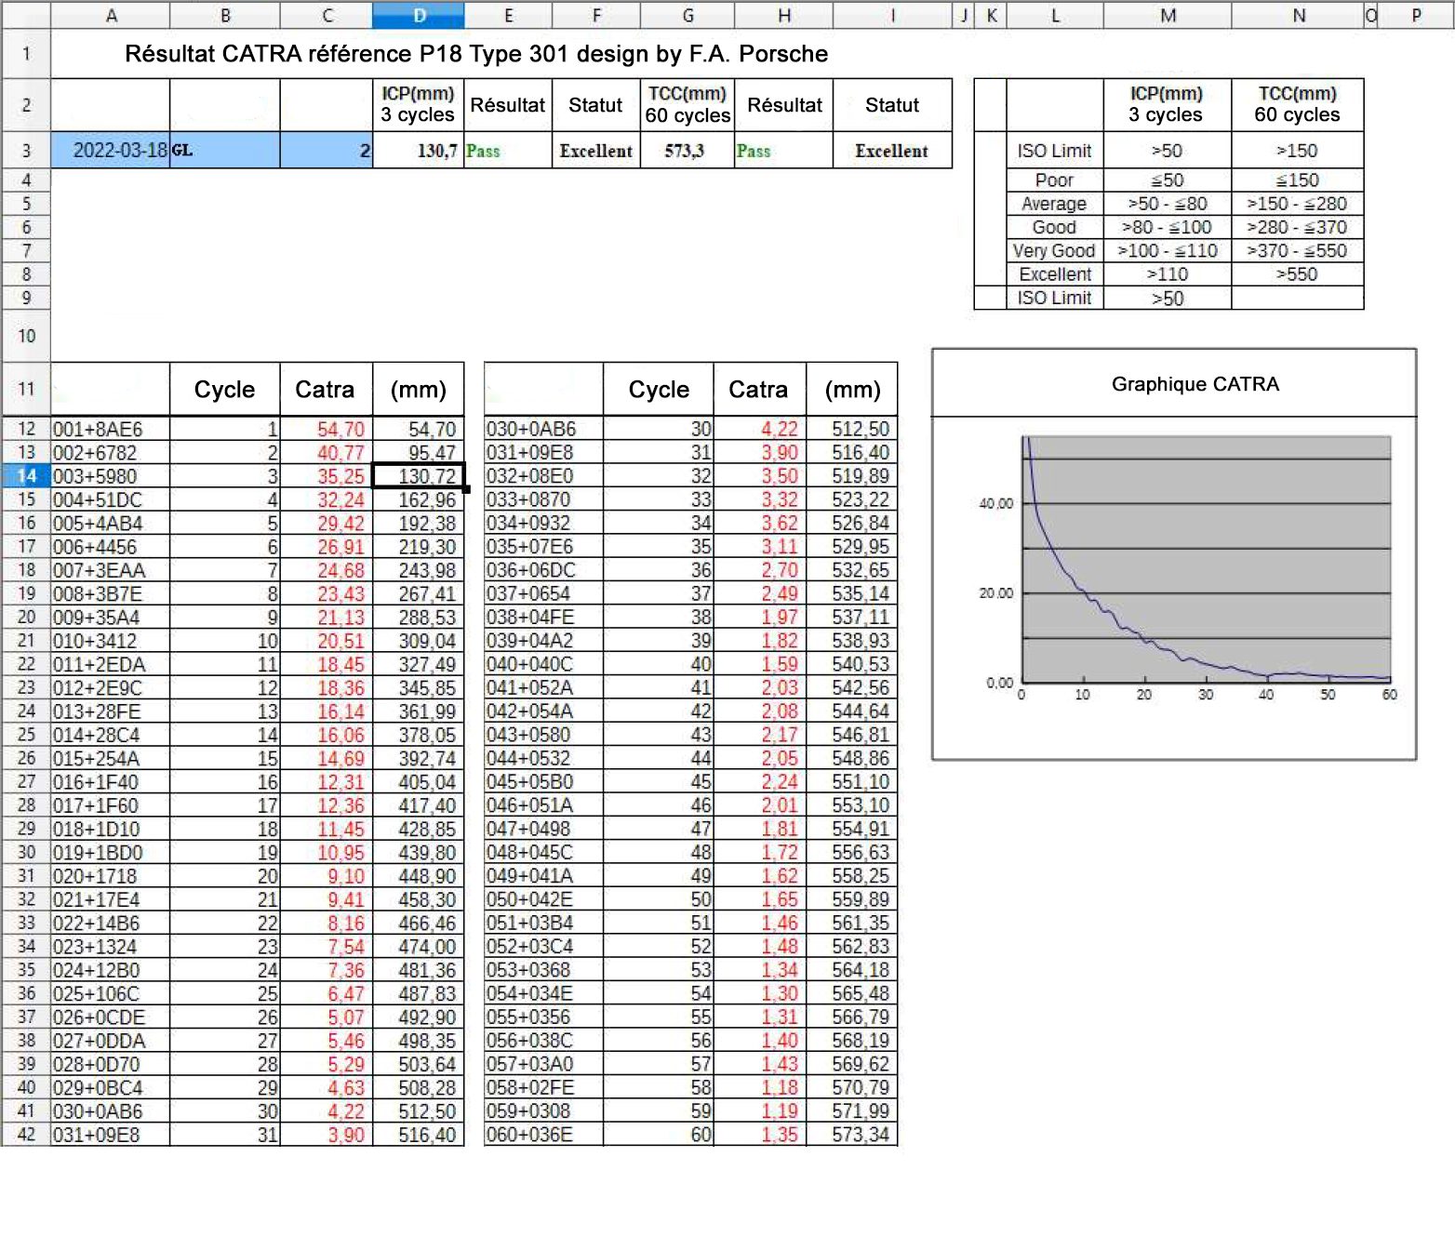Click the title cell 'Résultat CATRA référence P18'
The width and height of the screenshot is (1455, 1250).
476,54
